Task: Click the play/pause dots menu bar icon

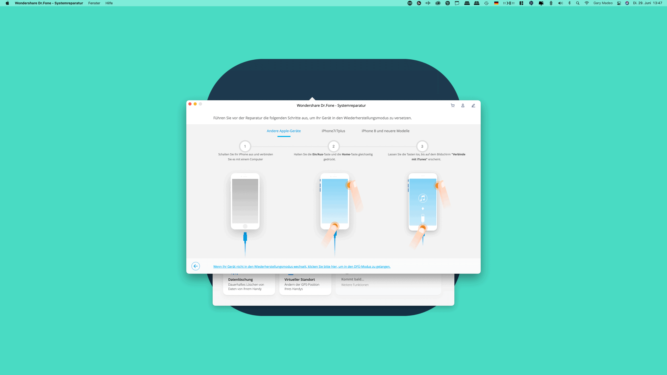Action: click(509, 3)
